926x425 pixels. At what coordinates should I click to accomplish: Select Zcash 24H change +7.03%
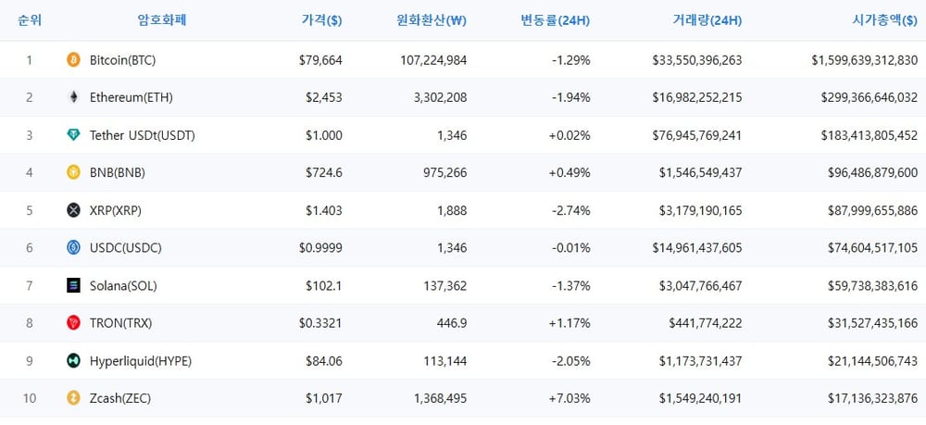pos(569,398)
